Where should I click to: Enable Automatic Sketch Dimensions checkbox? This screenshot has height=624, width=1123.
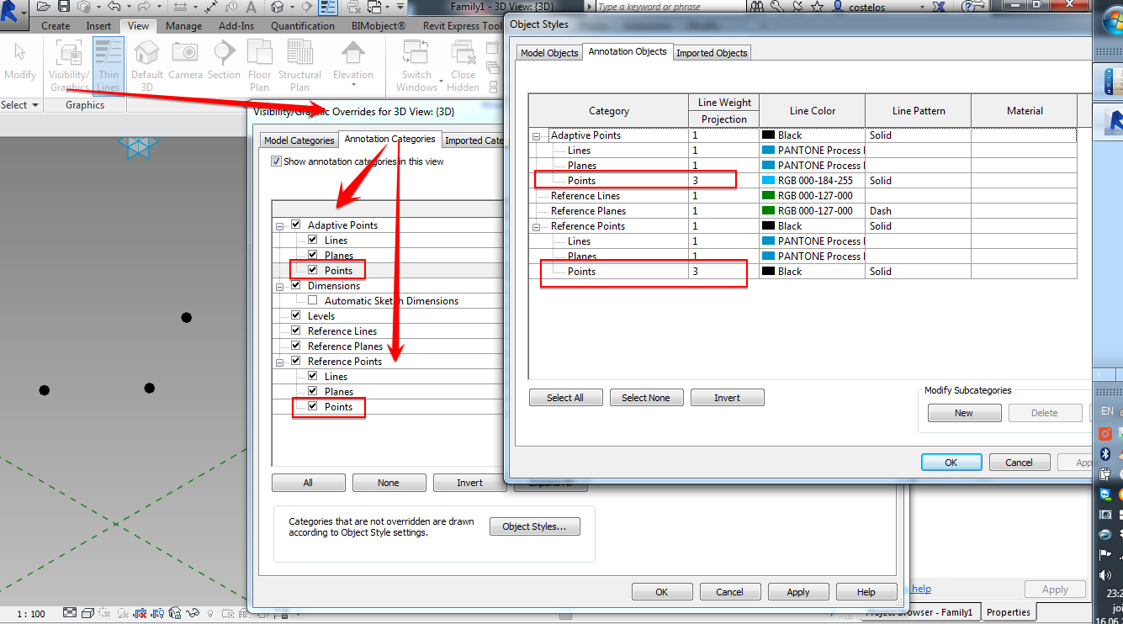(310, 300)
